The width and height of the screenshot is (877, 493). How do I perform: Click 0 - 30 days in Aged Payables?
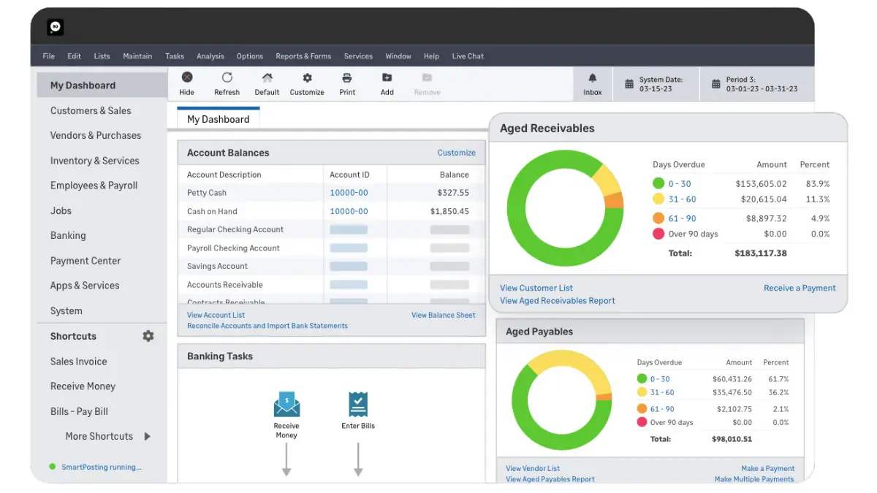tap(660, 379)
